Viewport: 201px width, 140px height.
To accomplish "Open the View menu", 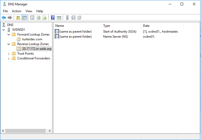I will click(x=29, y=11).
